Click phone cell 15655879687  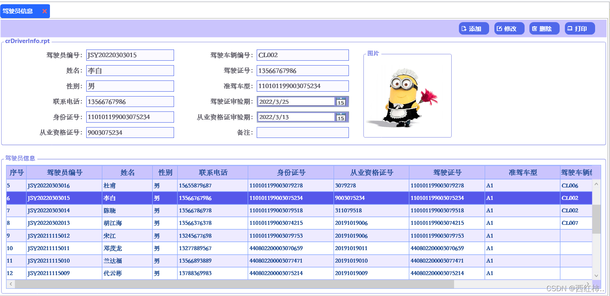[213, 185]
